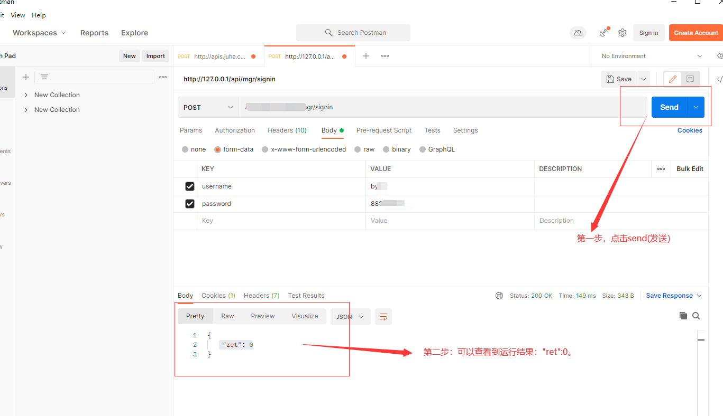Select the GraphQL body type
The image size is (723, 416).
(x=423, y=149)
